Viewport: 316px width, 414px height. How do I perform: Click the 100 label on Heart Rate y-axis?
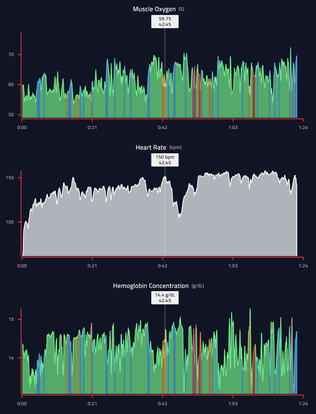point(10,222)
